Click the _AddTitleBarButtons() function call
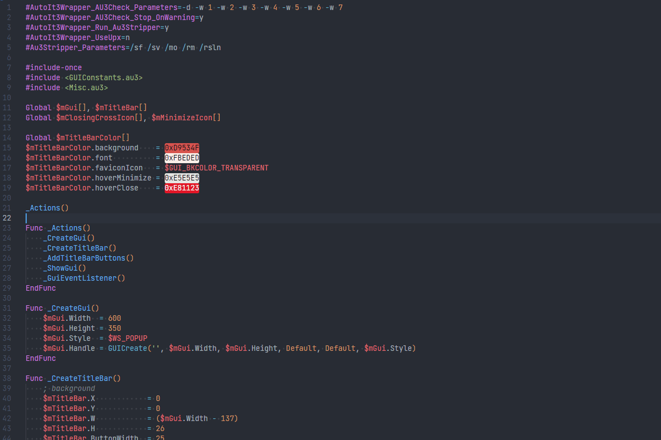This screenshot has height=440, width=661. (x=88, y=258)
